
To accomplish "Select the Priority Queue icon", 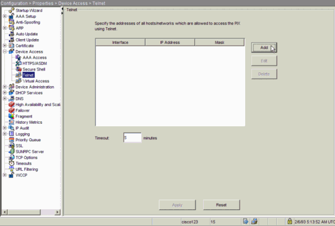I will pyautogui.click(x=12, y=140).
